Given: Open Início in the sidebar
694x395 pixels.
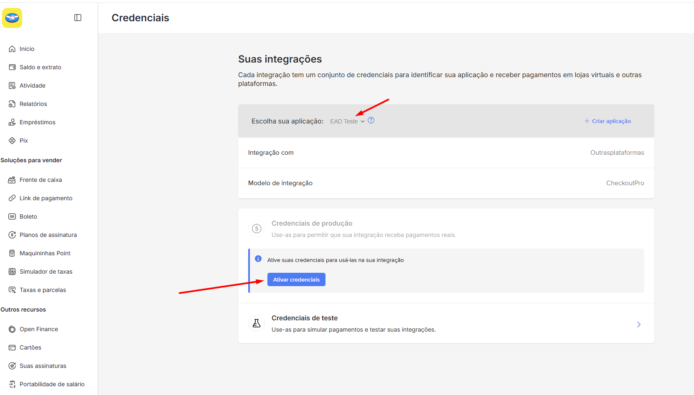Looking at the screenshot, I should click(27, 49).
